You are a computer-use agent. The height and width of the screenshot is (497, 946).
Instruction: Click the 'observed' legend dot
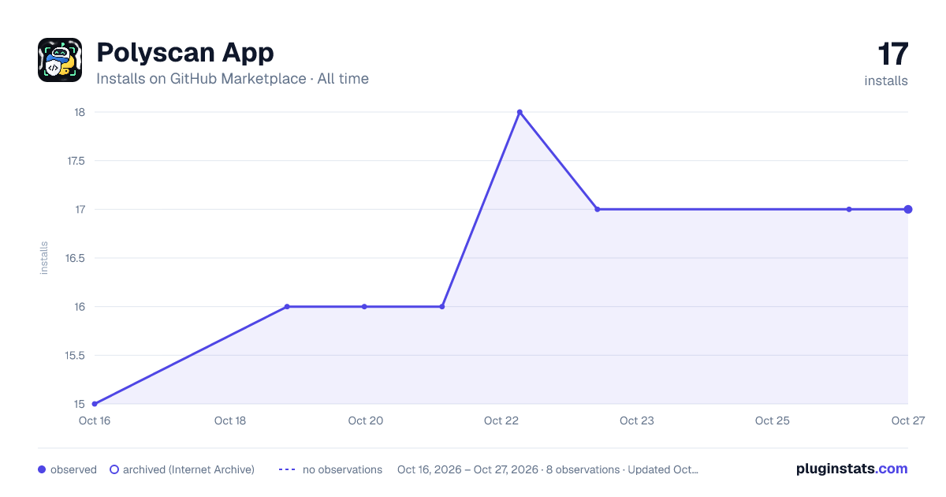pos(42,469)
